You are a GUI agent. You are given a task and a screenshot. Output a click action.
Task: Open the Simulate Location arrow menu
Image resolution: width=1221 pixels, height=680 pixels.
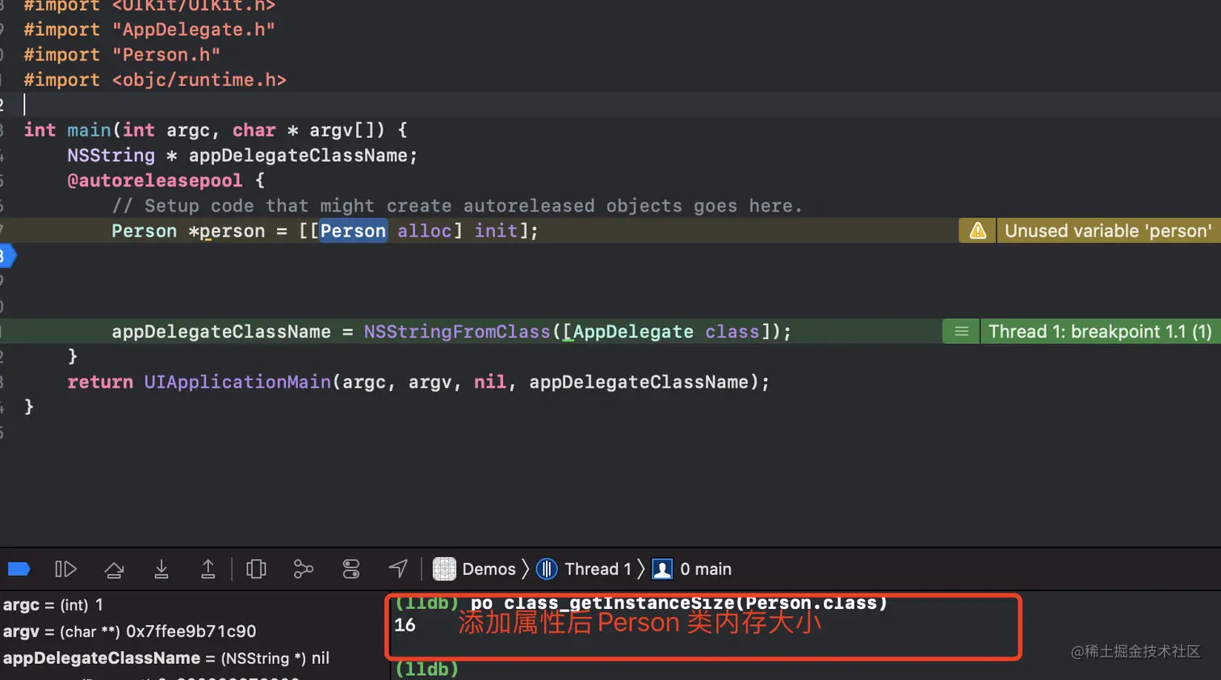pyautogui.click(x=398, y=569)
